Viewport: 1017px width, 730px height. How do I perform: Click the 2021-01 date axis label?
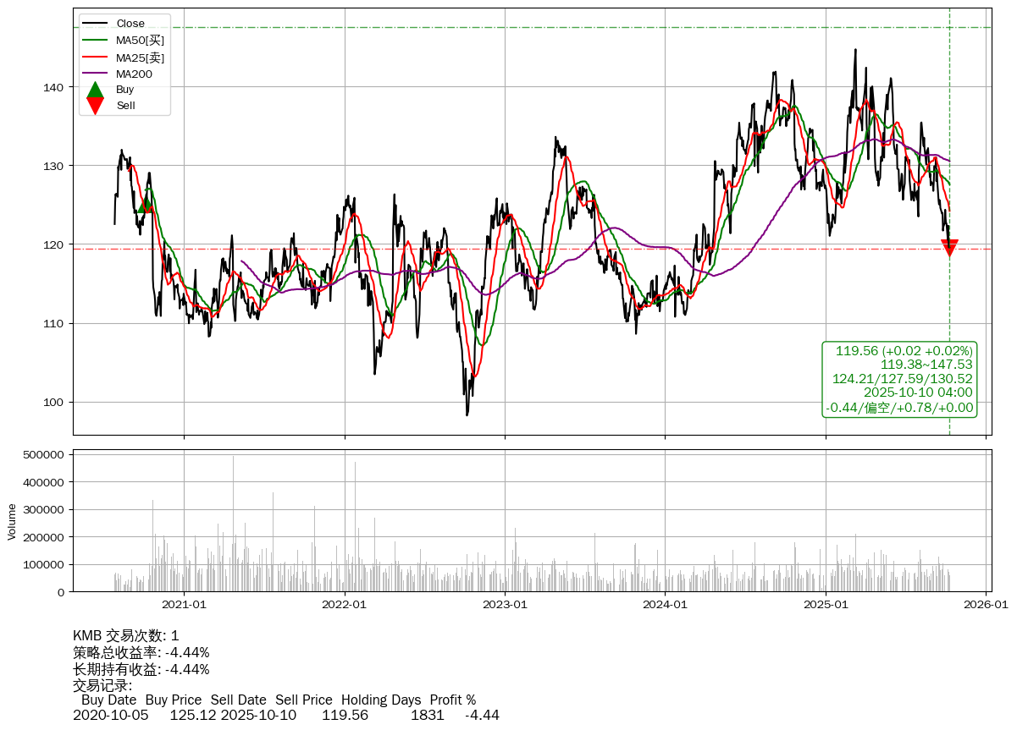[184, 605]
